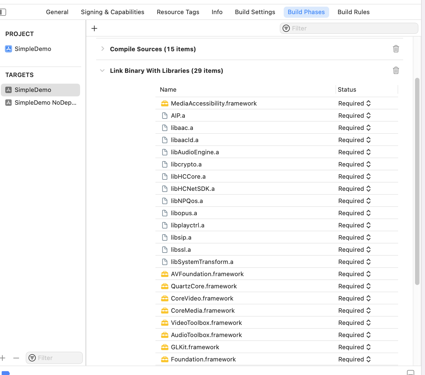The image size is (425, 375).
Task: Click the AudioToolbox.framework toolbox icon
Action: click(x=165, y=335)
